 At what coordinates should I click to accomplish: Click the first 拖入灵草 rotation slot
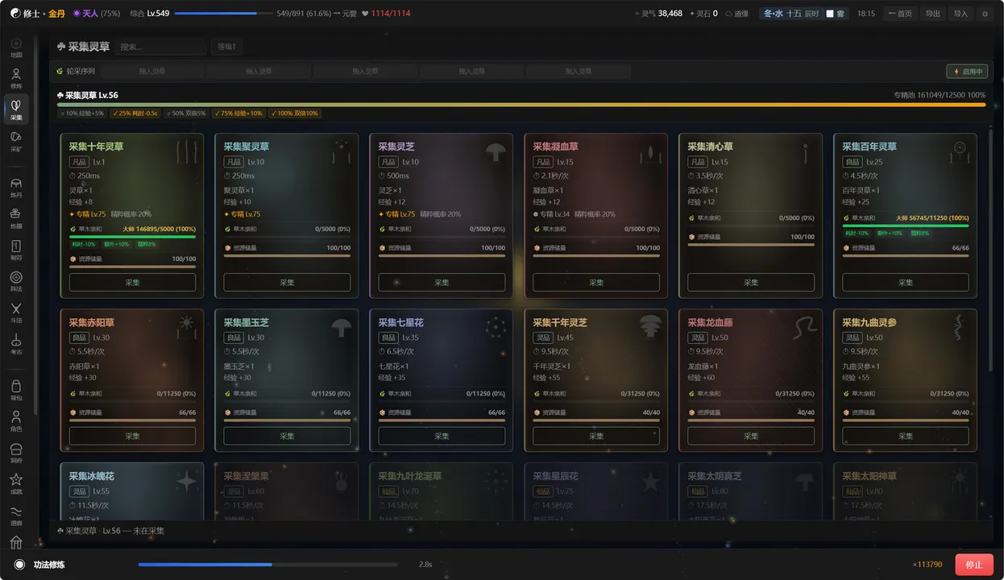coord(151,71)
